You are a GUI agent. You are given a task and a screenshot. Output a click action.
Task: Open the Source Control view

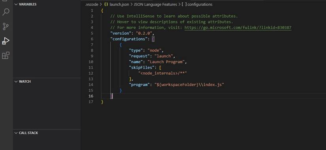coord(6,26)
